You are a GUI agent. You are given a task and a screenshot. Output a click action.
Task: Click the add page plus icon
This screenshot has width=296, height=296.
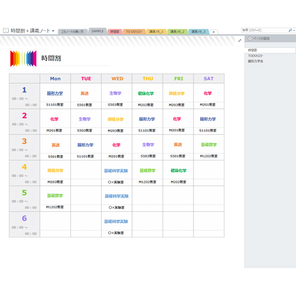point(250,38)
